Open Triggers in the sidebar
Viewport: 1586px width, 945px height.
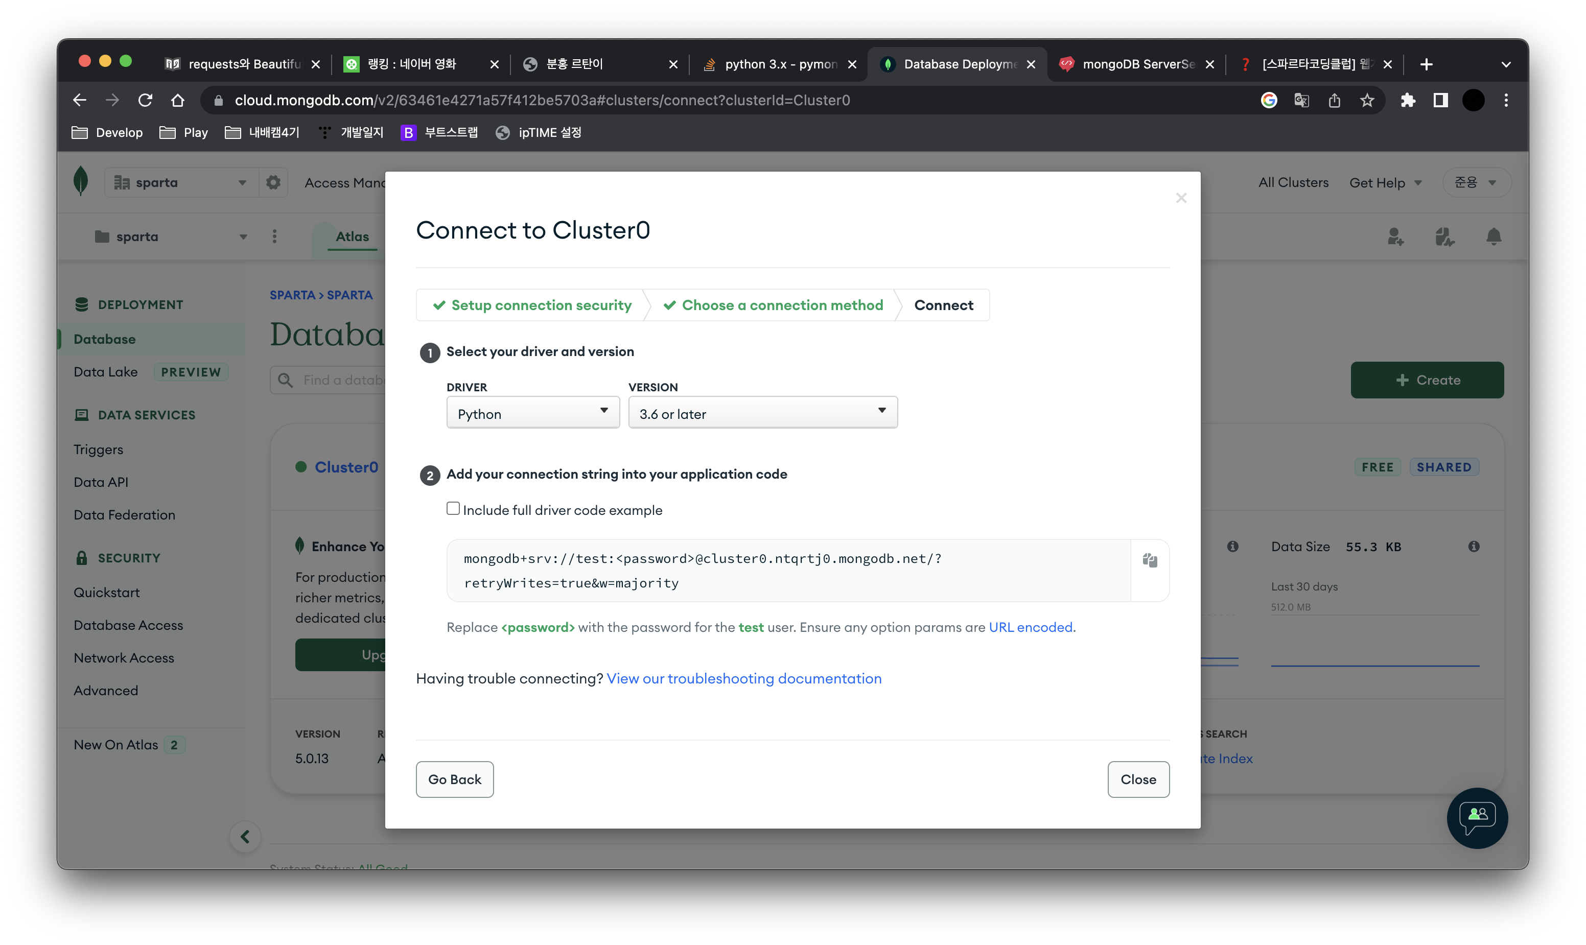99,450
